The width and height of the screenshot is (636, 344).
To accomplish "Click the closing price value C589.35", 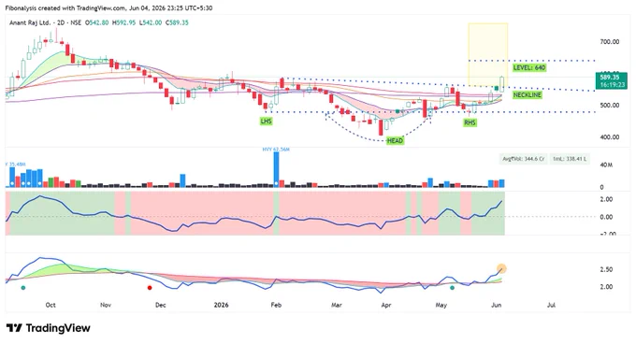I will pos(177,22).
